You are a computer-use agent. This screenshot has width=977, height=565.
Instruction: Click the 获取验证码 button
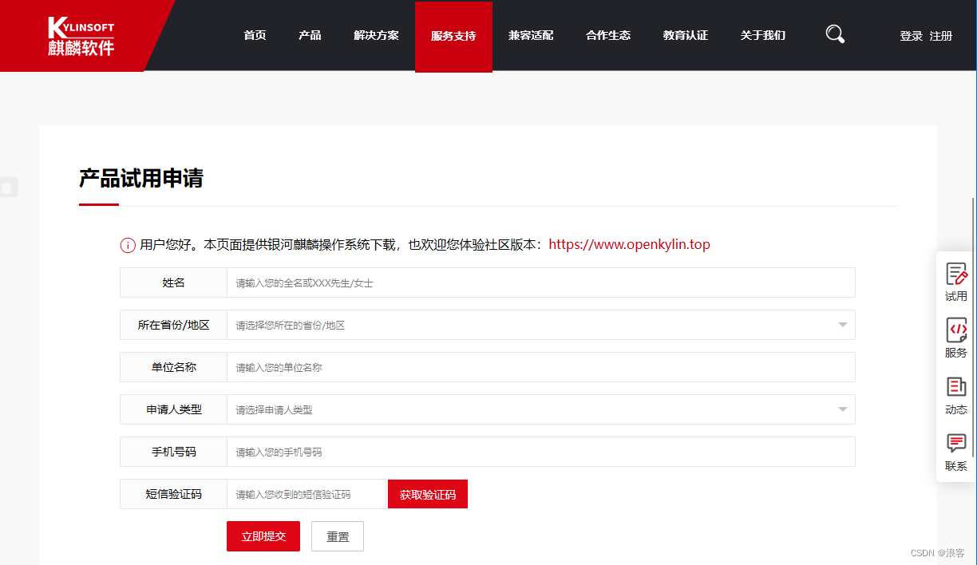pyautogui.click(x=427, y=494)
